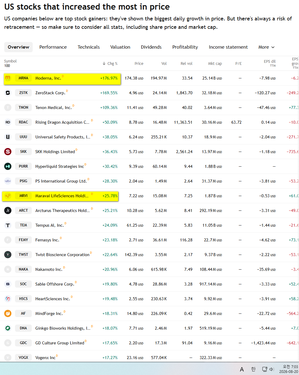Viewport: 299px width, 375px height.
Task: Open the Maravai LifeSciences logo icon
Action: 8,196
